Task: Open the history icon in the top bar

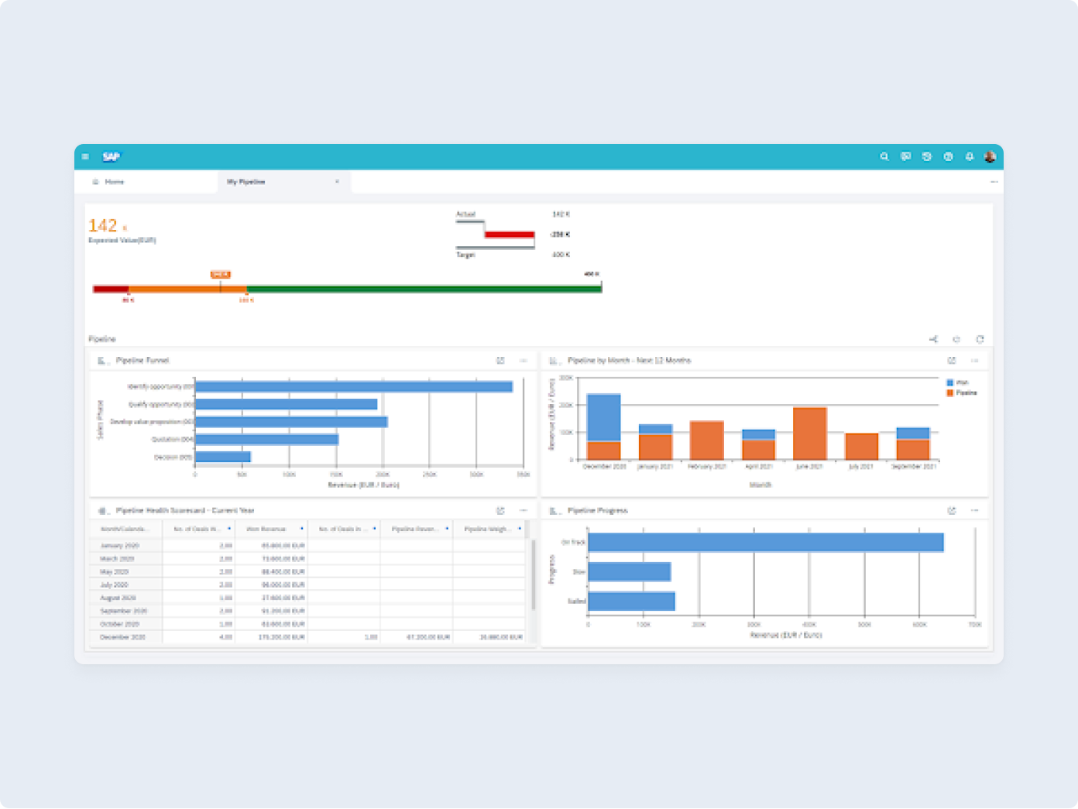Action: (x=926, y=156)
